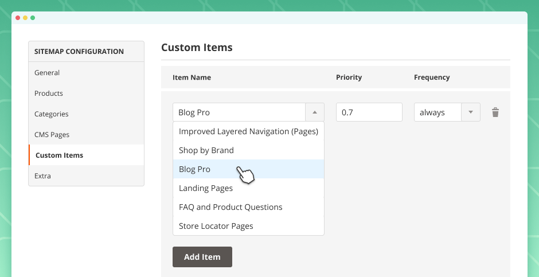Click the Item Name column header
The image size is (539, 277).
click(x=192, y=77)
